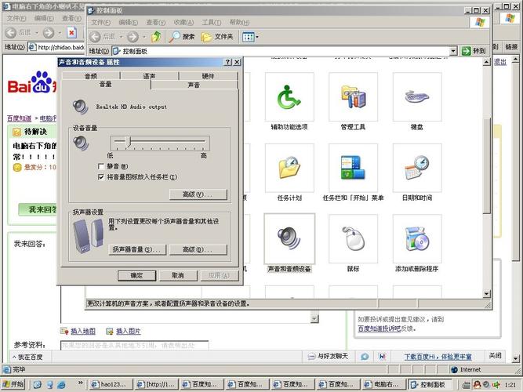Screen dimensions: 523x392
Task: Click 取消 Cancel button
Action: 178,275
